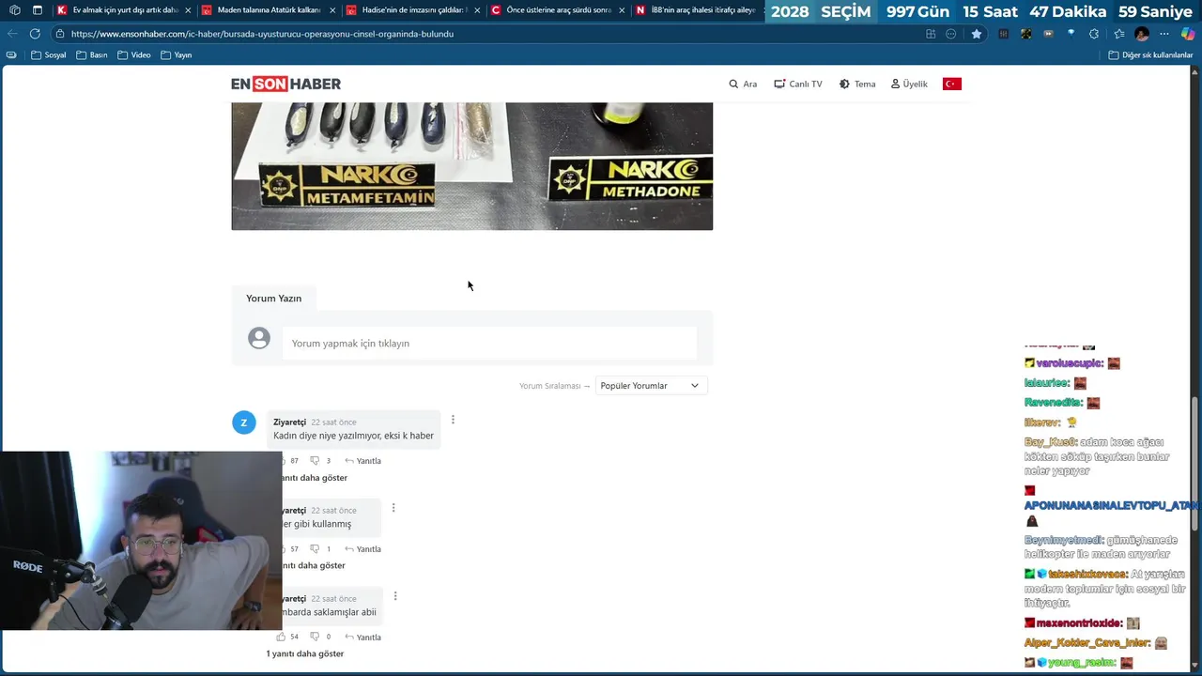Click the drug operation news image
This screenshot has height=676, width=1202.
pos(471,166)
